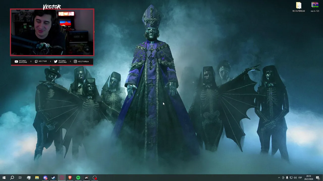323x181 pixels.
Task: Open the notification center with 9 badge
Action: click(x=318, y=178)
